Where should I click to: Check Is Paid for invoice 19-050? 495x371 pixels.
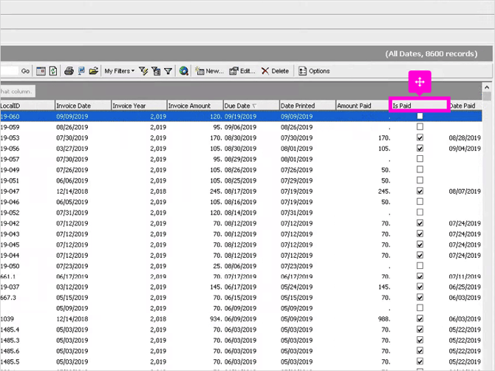click(420, 266)
